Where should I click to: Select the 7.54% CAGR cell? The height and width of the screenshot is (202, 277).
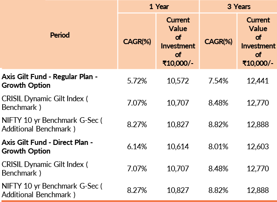point(218,81)
